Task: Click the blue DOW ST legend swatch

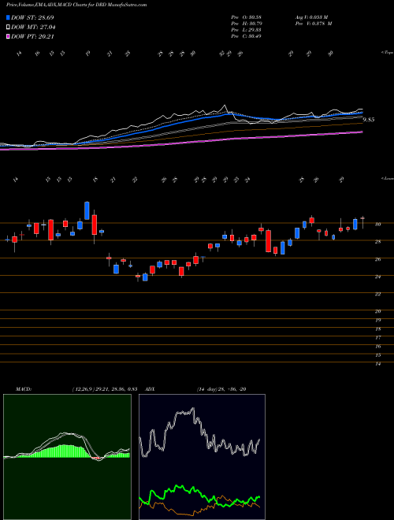Action: (x=9, y=17)
